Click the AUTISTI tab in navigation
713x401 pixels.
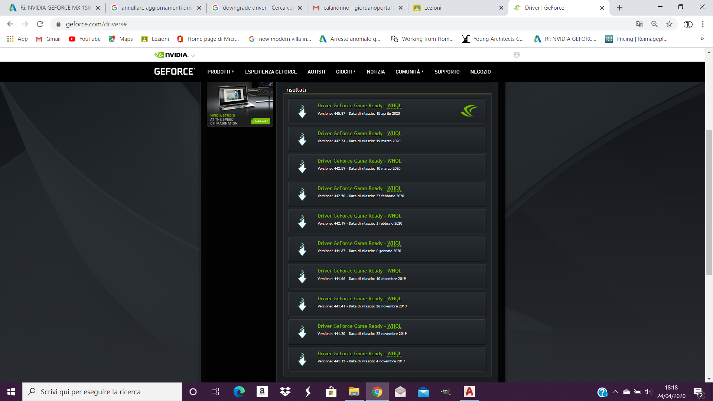point(316,72)
